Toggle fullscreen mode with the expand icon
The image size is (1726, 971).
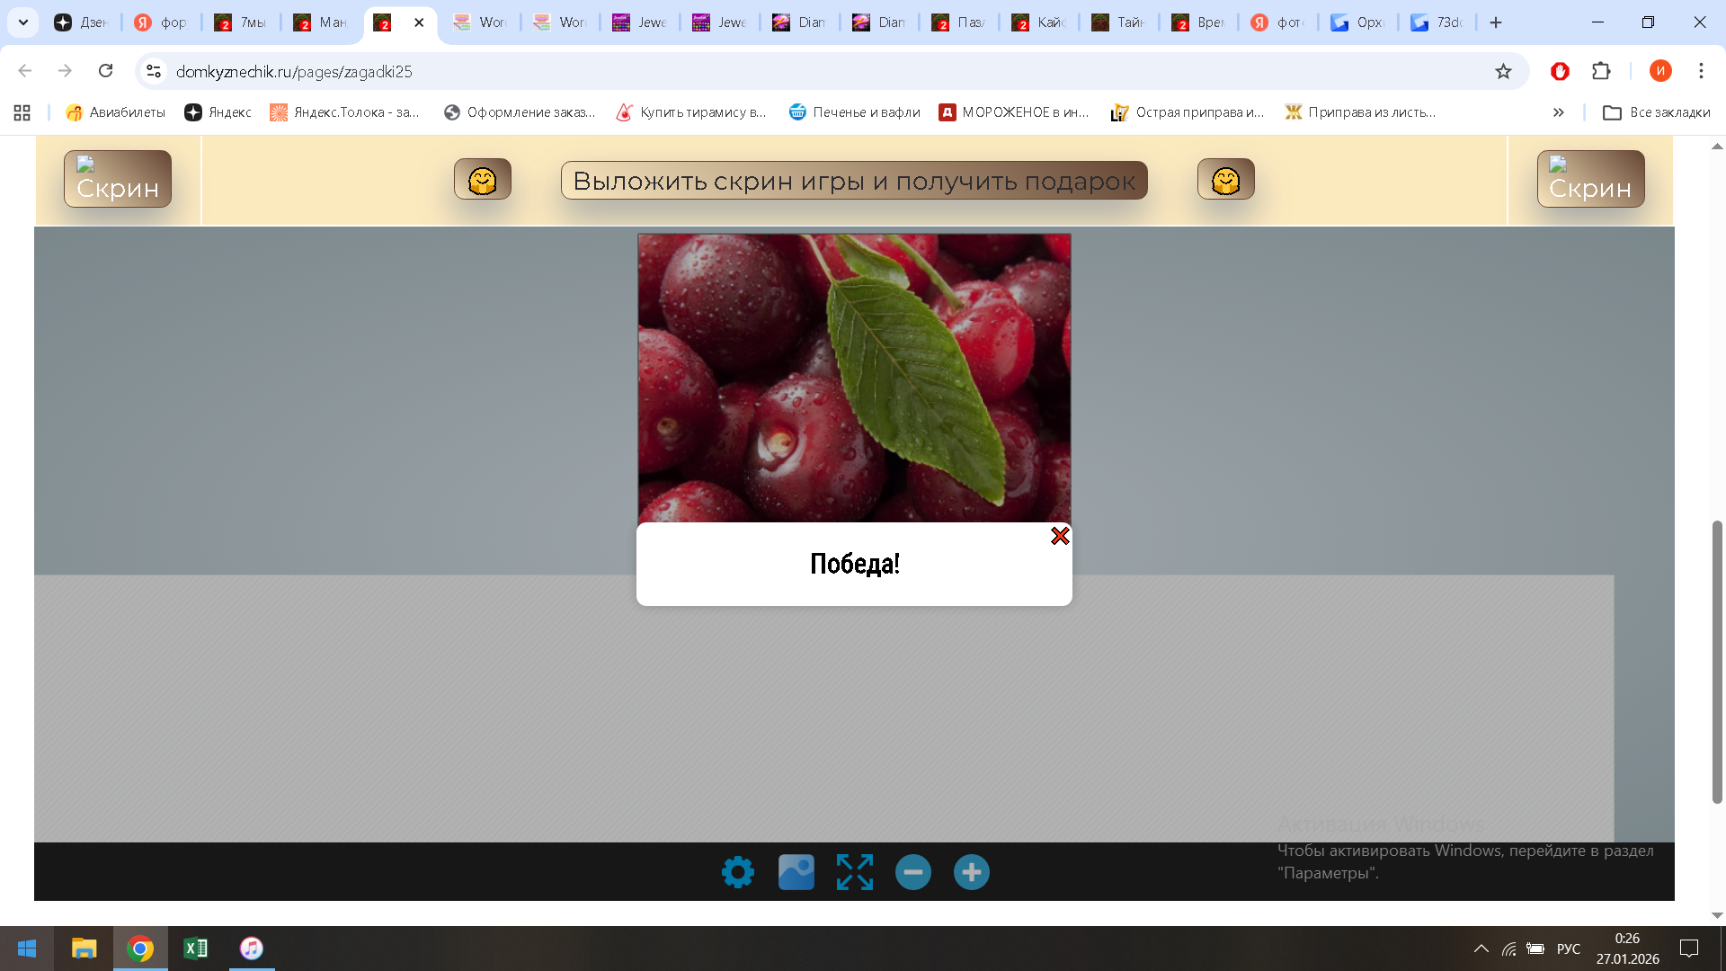[854, 872]
